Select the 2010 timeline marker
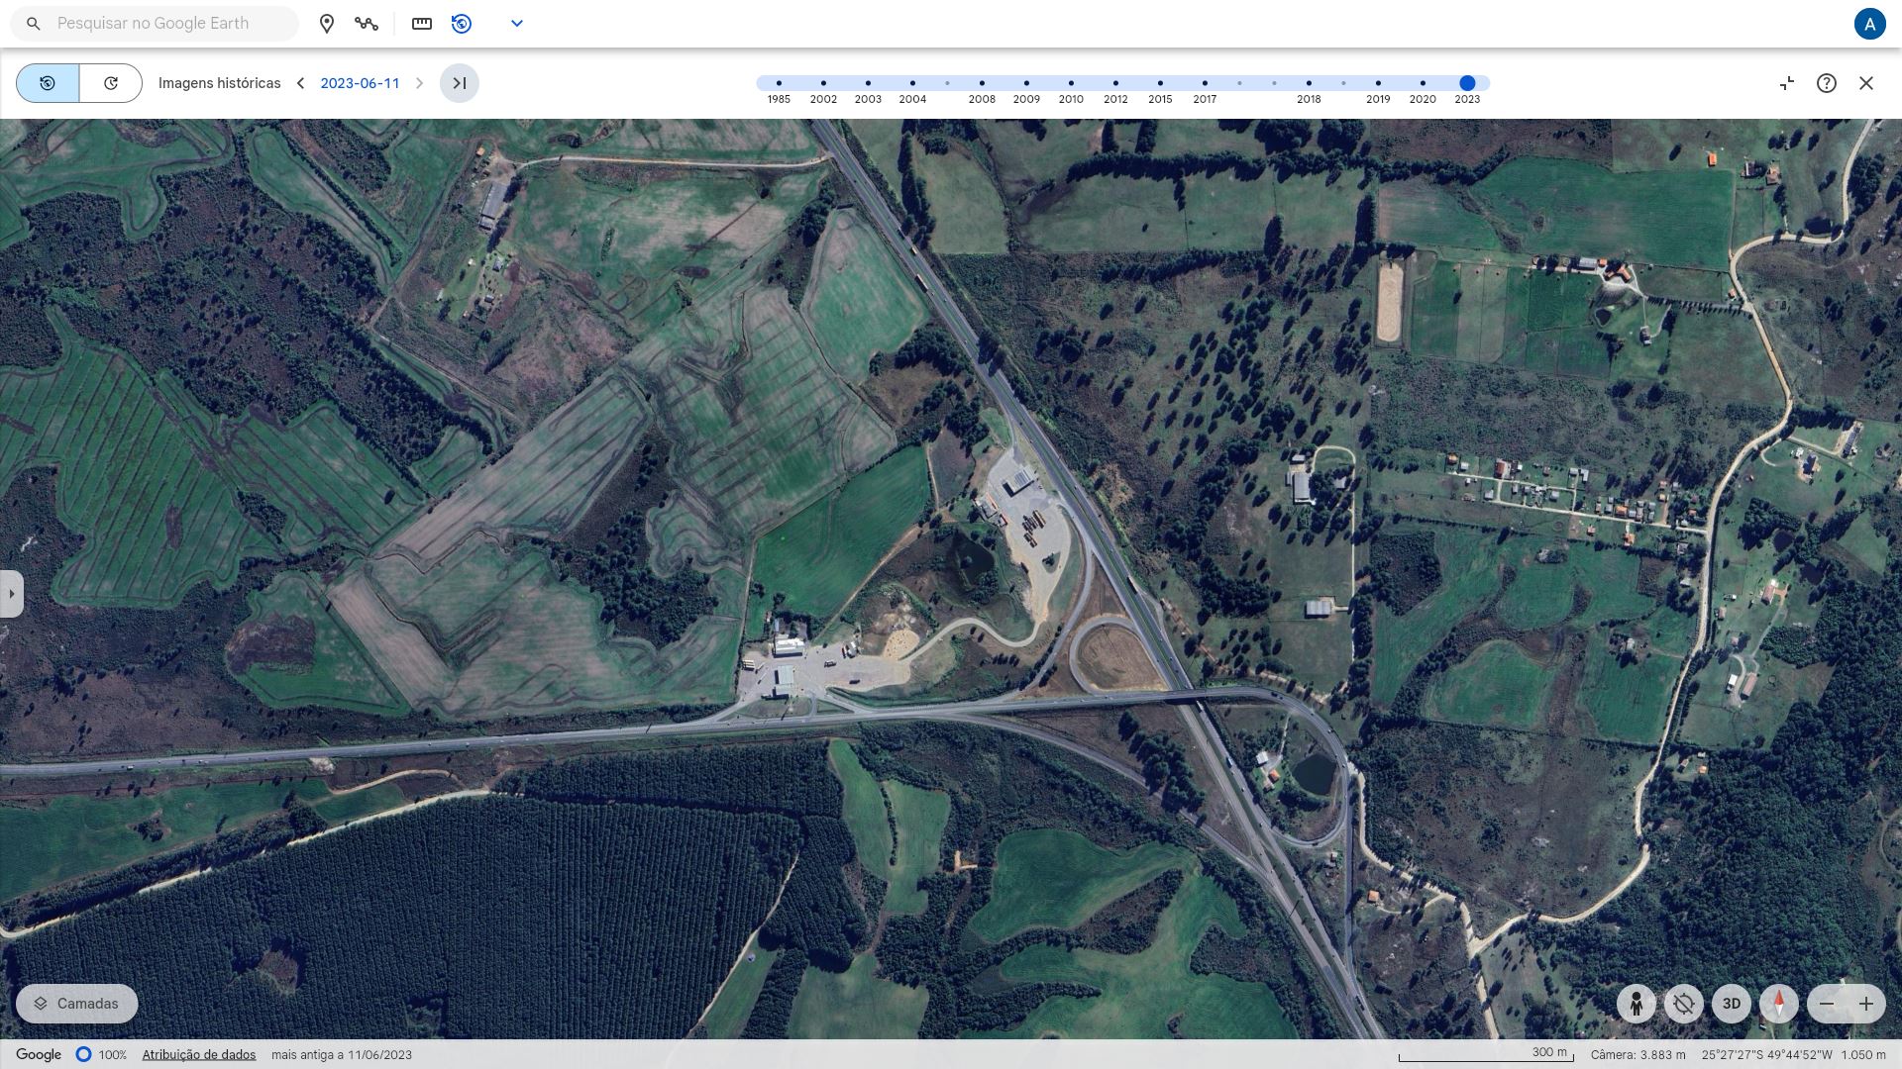Screen dimensions: 1902x1069 point(1071,83)
